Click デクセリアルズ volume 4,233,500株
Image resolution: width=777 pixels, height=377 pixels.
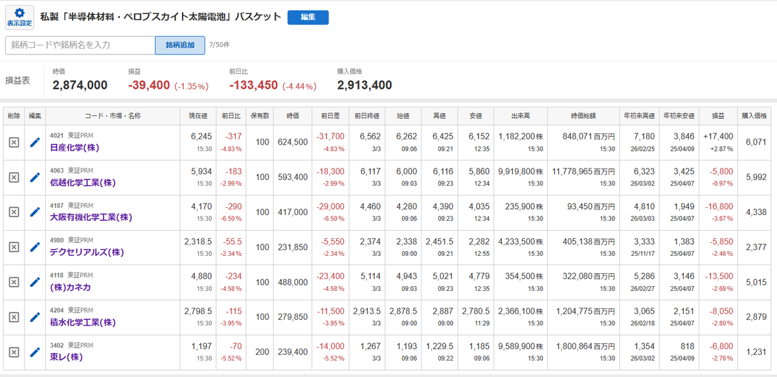coord(520,242)
